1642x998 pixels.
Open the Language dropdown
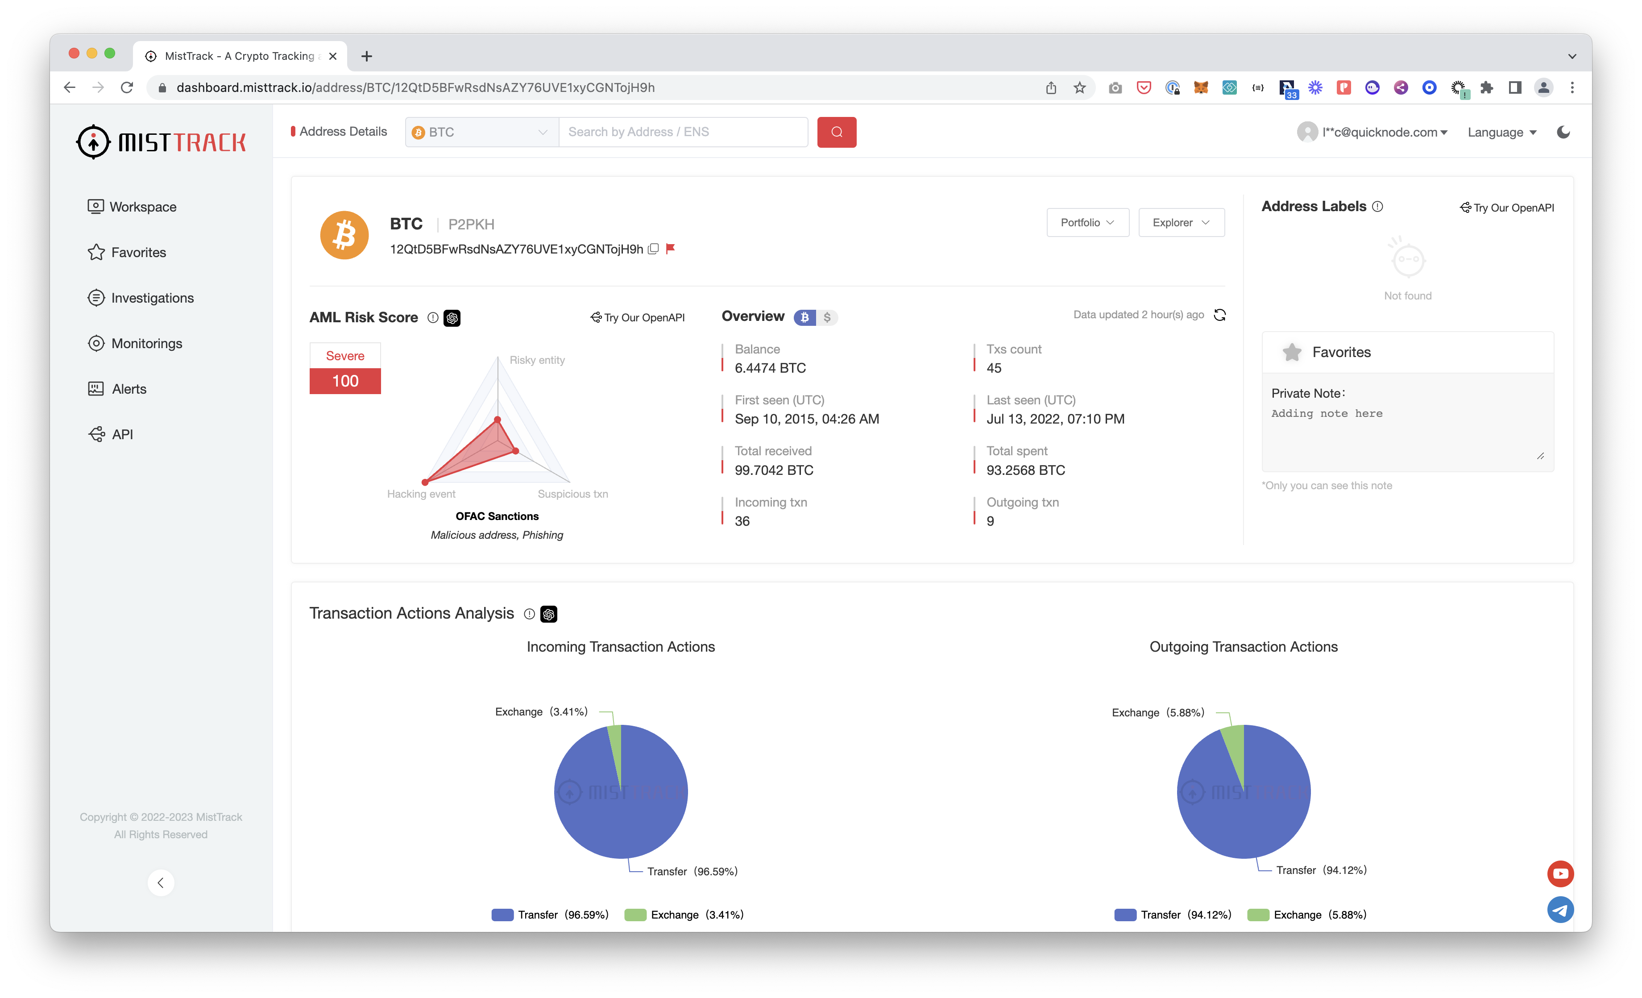(x=1502, y=132)
